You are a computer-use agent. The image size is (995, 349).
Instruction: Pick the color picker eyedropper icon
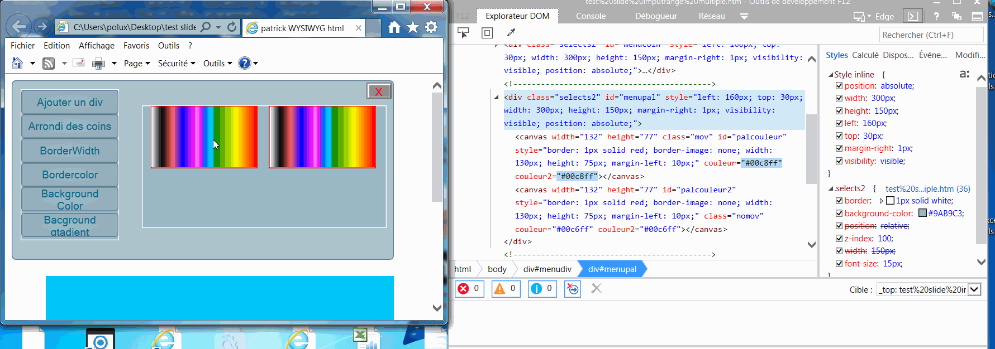(x=511, y=32)
